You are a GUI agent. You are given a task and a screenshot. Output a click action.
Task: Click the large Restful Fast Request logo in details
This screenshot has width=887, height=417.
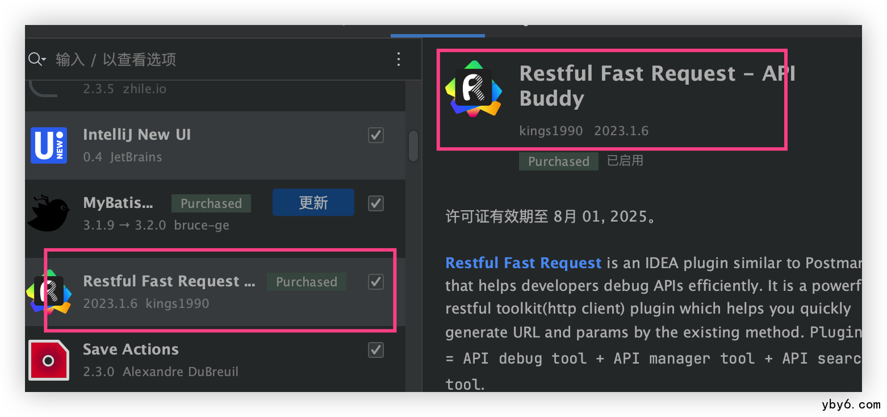(x=474, y=89)
